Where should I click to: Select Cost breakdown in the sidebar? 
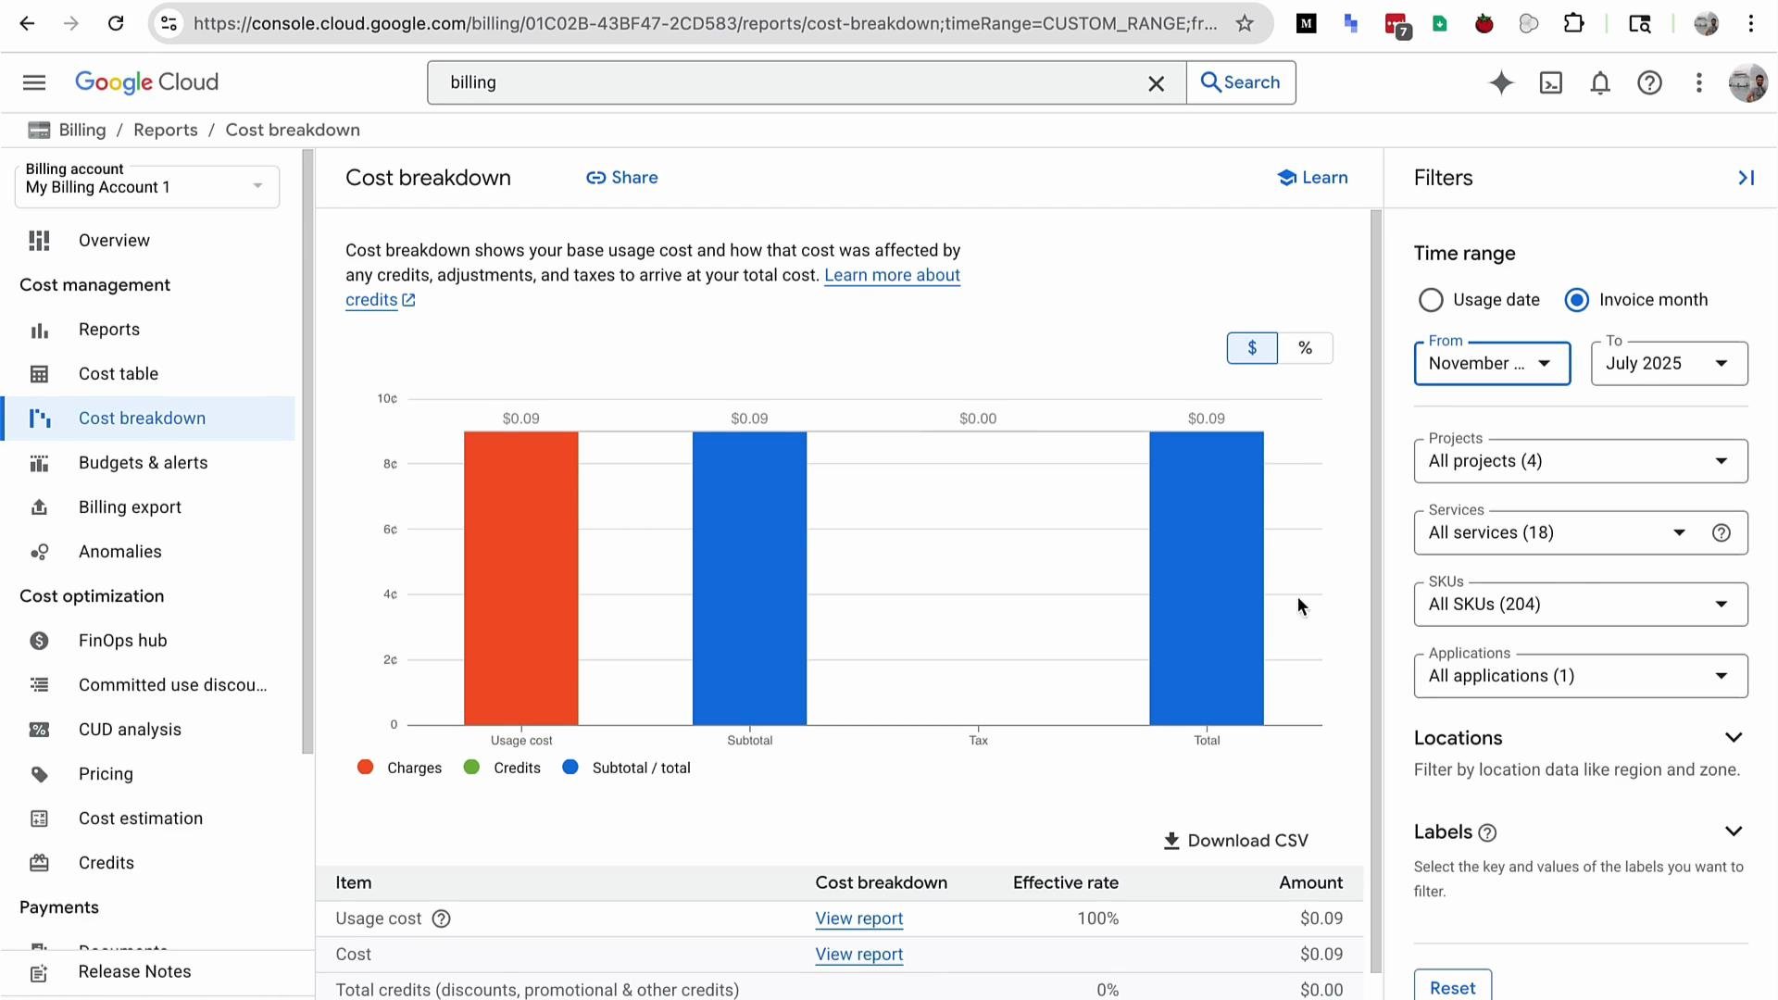point(148,419)
